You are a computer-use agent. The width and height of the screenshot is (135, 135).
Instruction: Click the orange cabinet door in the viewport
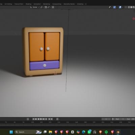(x=36, y=47)
